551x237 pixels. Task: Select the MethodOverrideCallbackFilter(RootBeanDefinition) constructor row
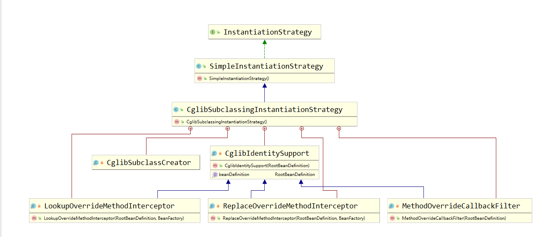click(454, 218)
